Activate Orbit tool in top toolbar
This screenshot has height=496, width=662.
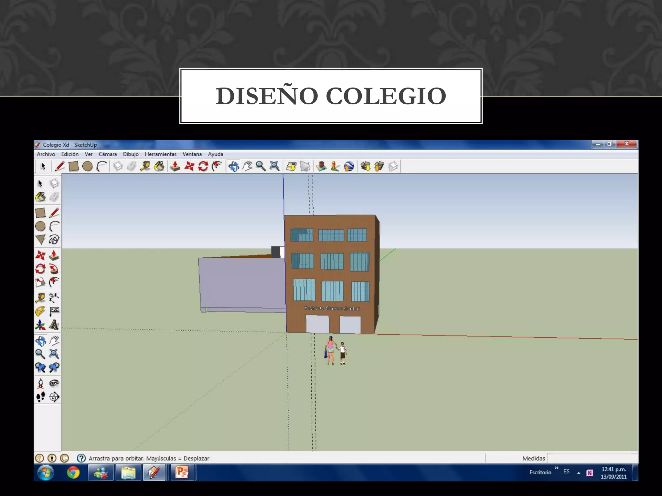pos(233,166)
